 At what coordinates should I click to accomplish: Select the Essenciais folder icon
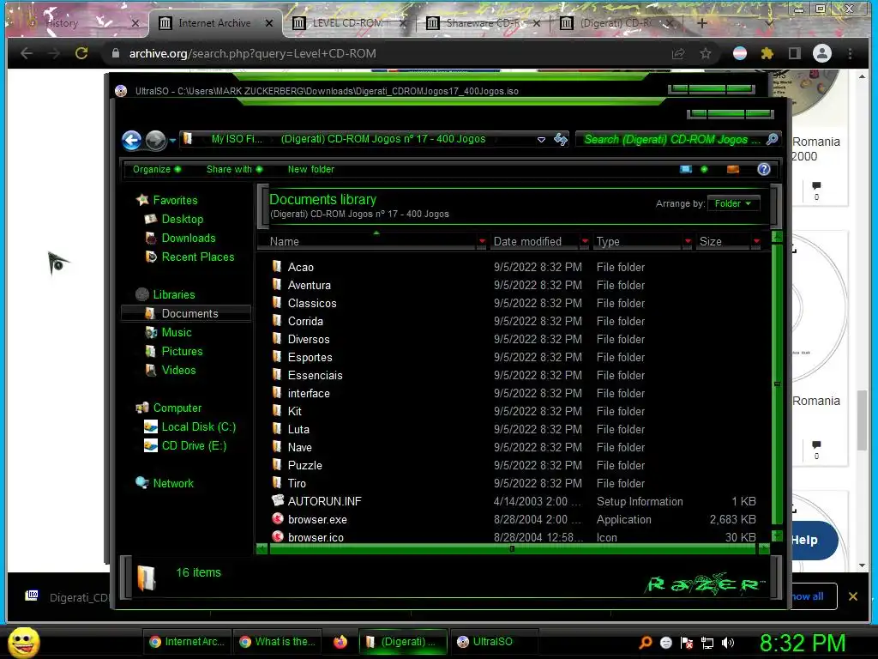tap(277, 374)
